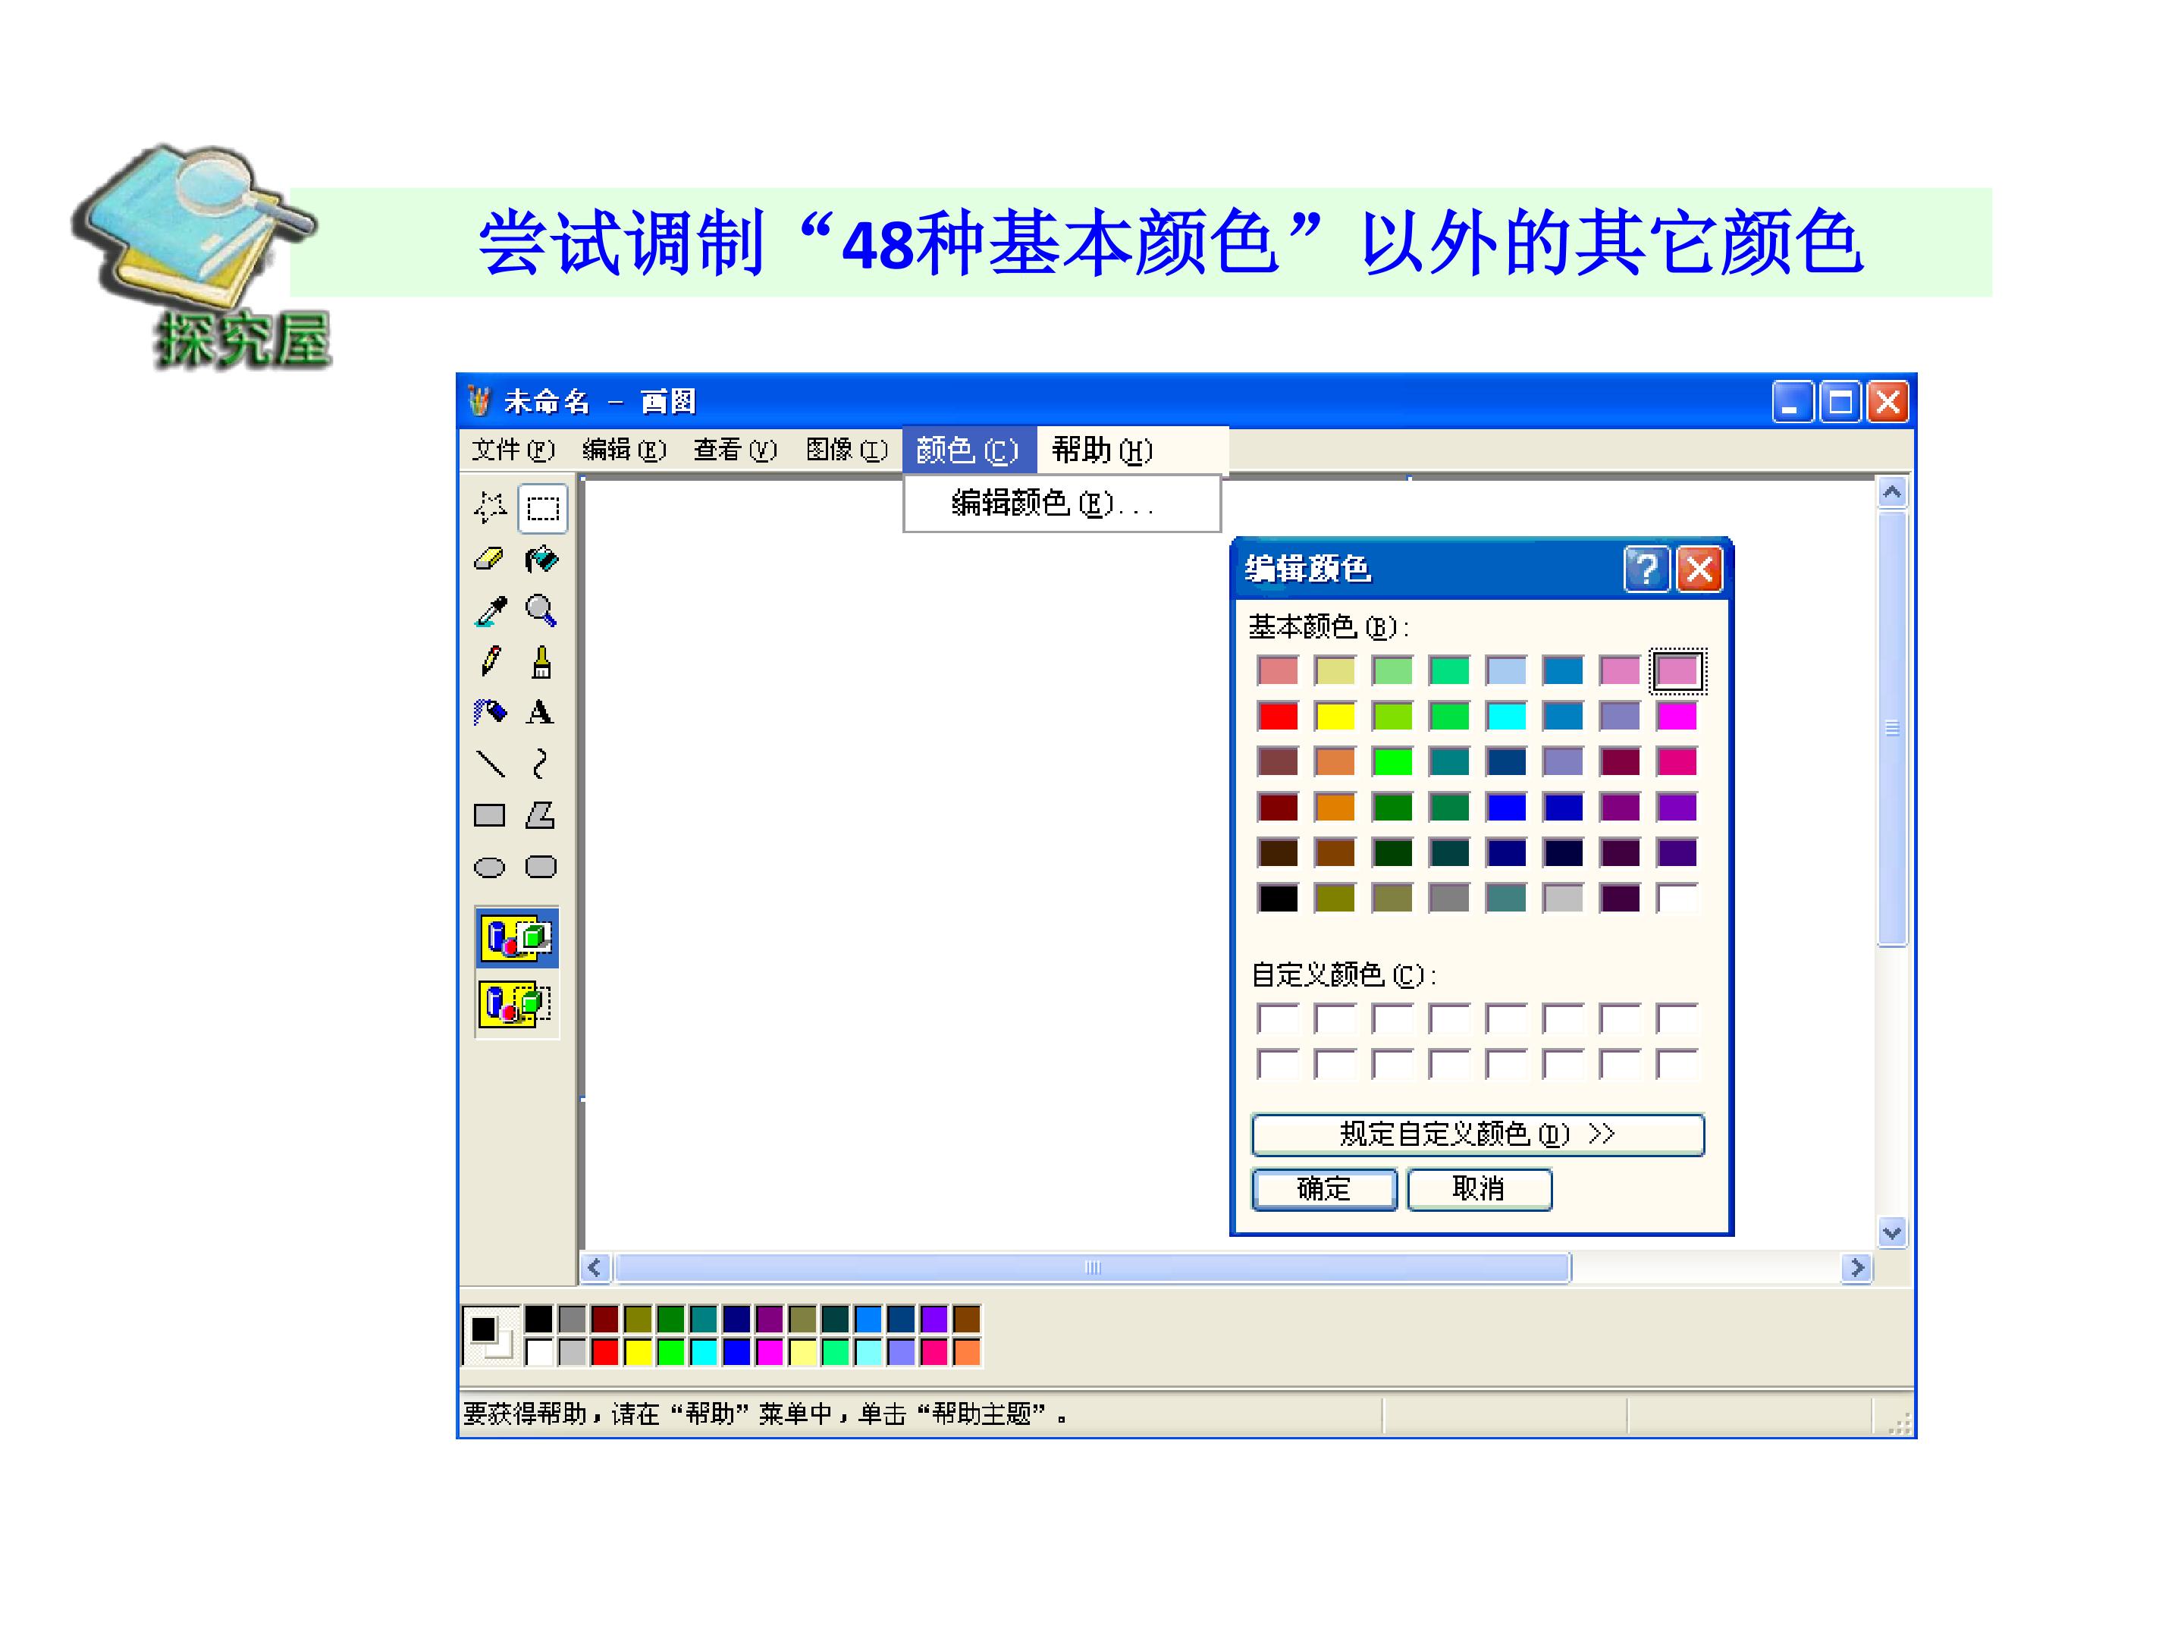Choose red in bottom color palette
The height and width of the screenshot is (1638, 2184).
click(605, 1351)
